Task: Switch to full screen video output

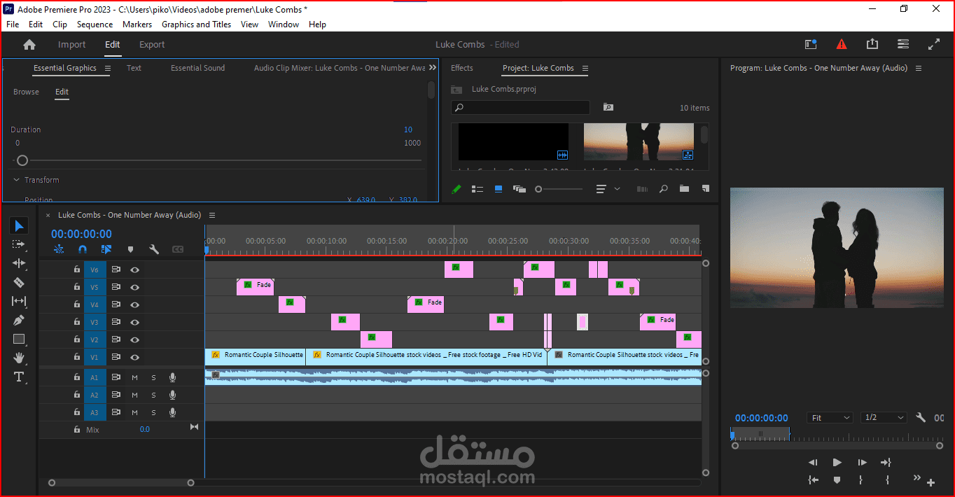Action: 934,43
